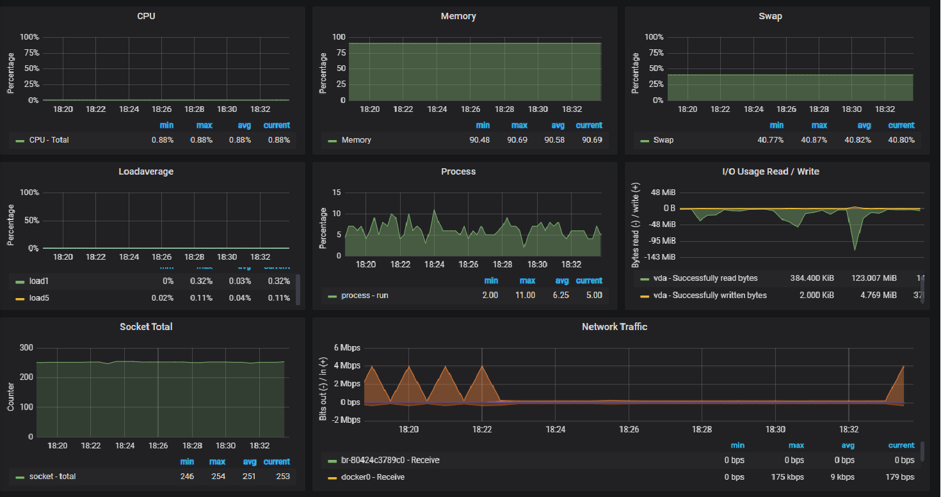Viewport: 941px width, 497px height.
Task: Click the I/O value 123.007 MiB
Action: 873,278
